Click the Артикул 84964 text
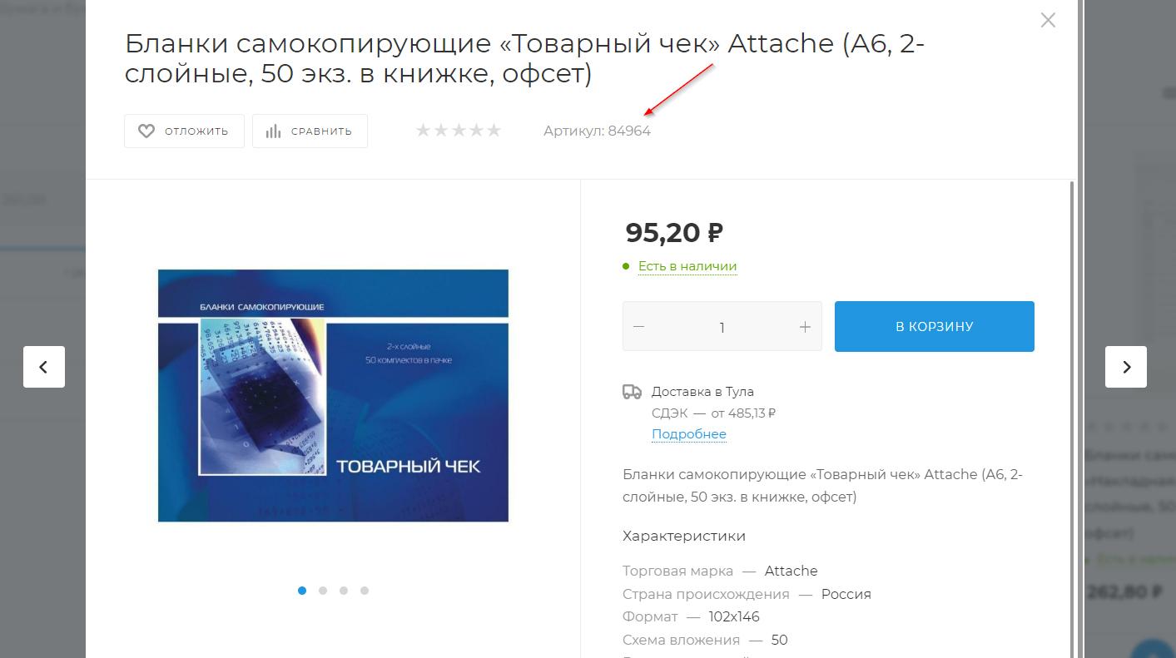1176x658 pixels. [x=598, y=131]
